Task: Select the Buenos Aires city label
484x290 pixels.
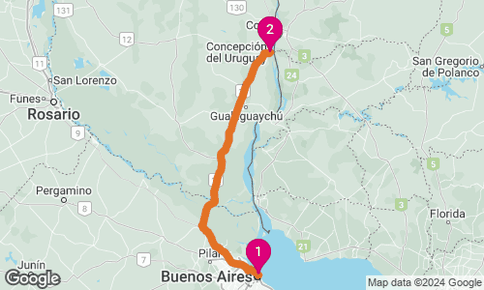Action: [208, 277]
